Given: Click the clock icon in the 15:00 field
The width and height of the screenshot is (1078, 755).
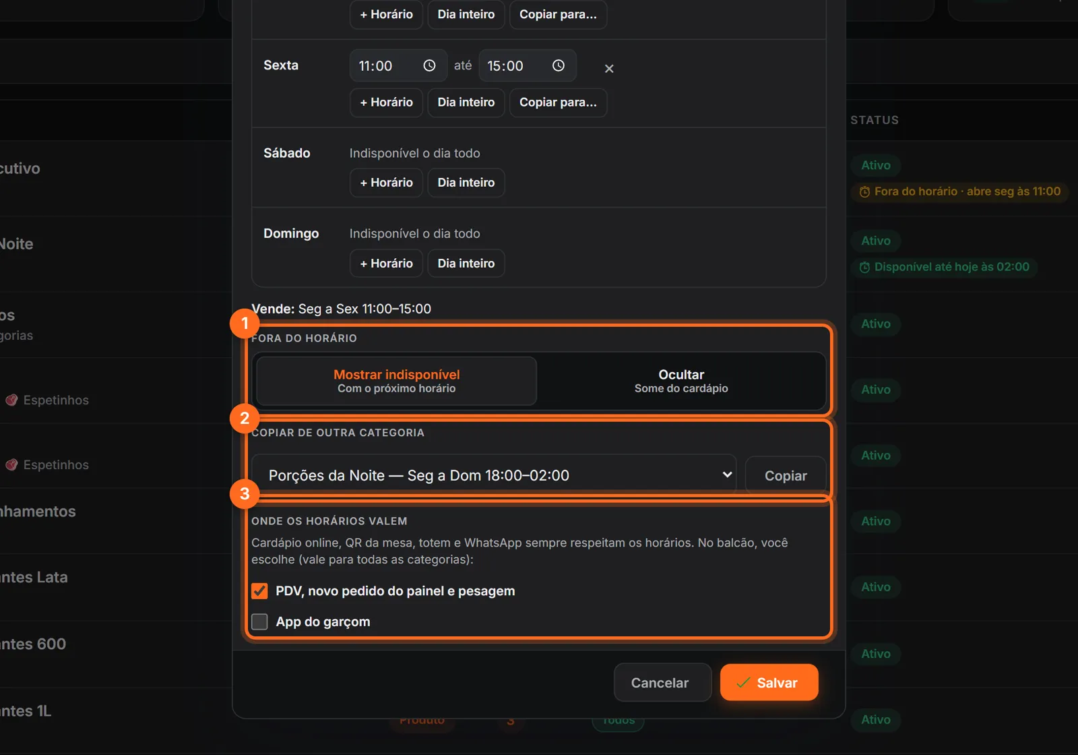Looking at the screenshot, I should click(x=559, y=65).
